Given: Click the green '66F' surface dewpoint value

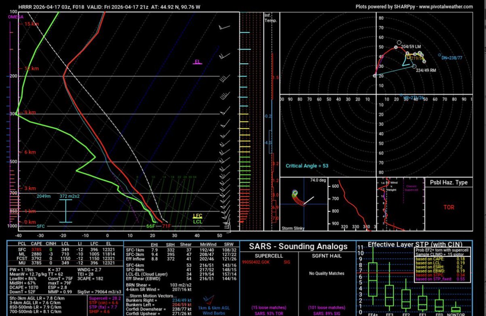Looking at the screenshot, I should [151, 226].
